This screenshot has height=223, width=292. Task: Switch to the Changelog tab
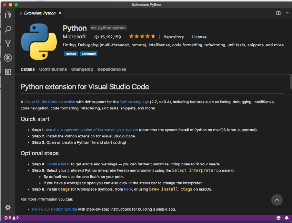tap(82, 69)
